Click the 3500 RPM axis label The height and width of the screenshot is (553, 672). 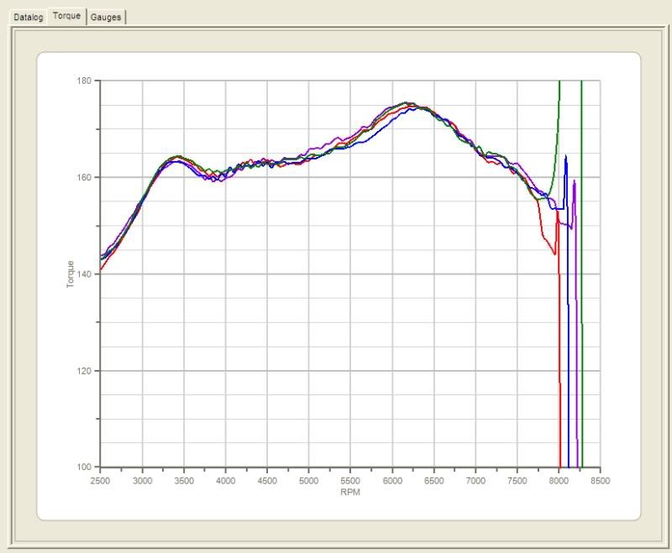point(184,481)
